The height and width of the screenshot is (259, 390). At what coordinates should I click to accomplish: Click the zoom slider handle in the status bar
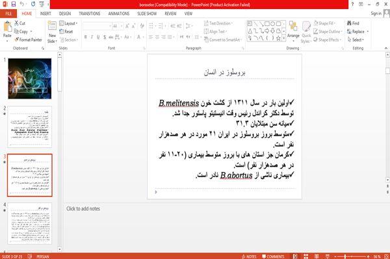(345, 256)
